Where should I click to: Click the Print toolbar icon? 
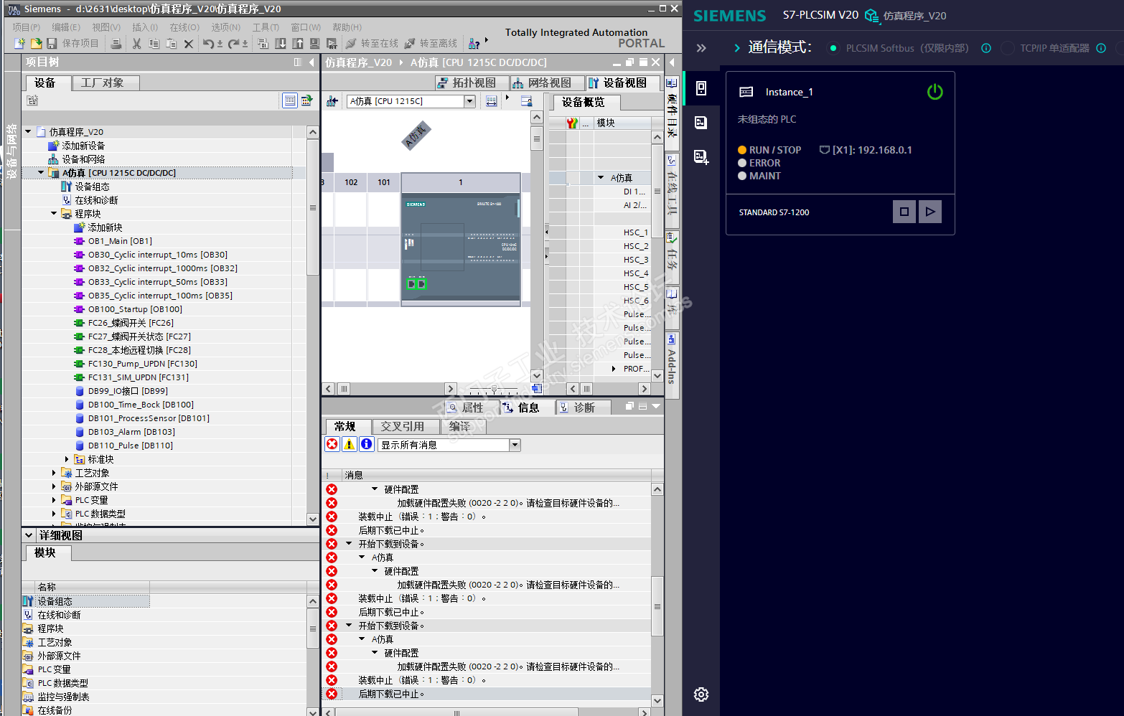point(116,44)
